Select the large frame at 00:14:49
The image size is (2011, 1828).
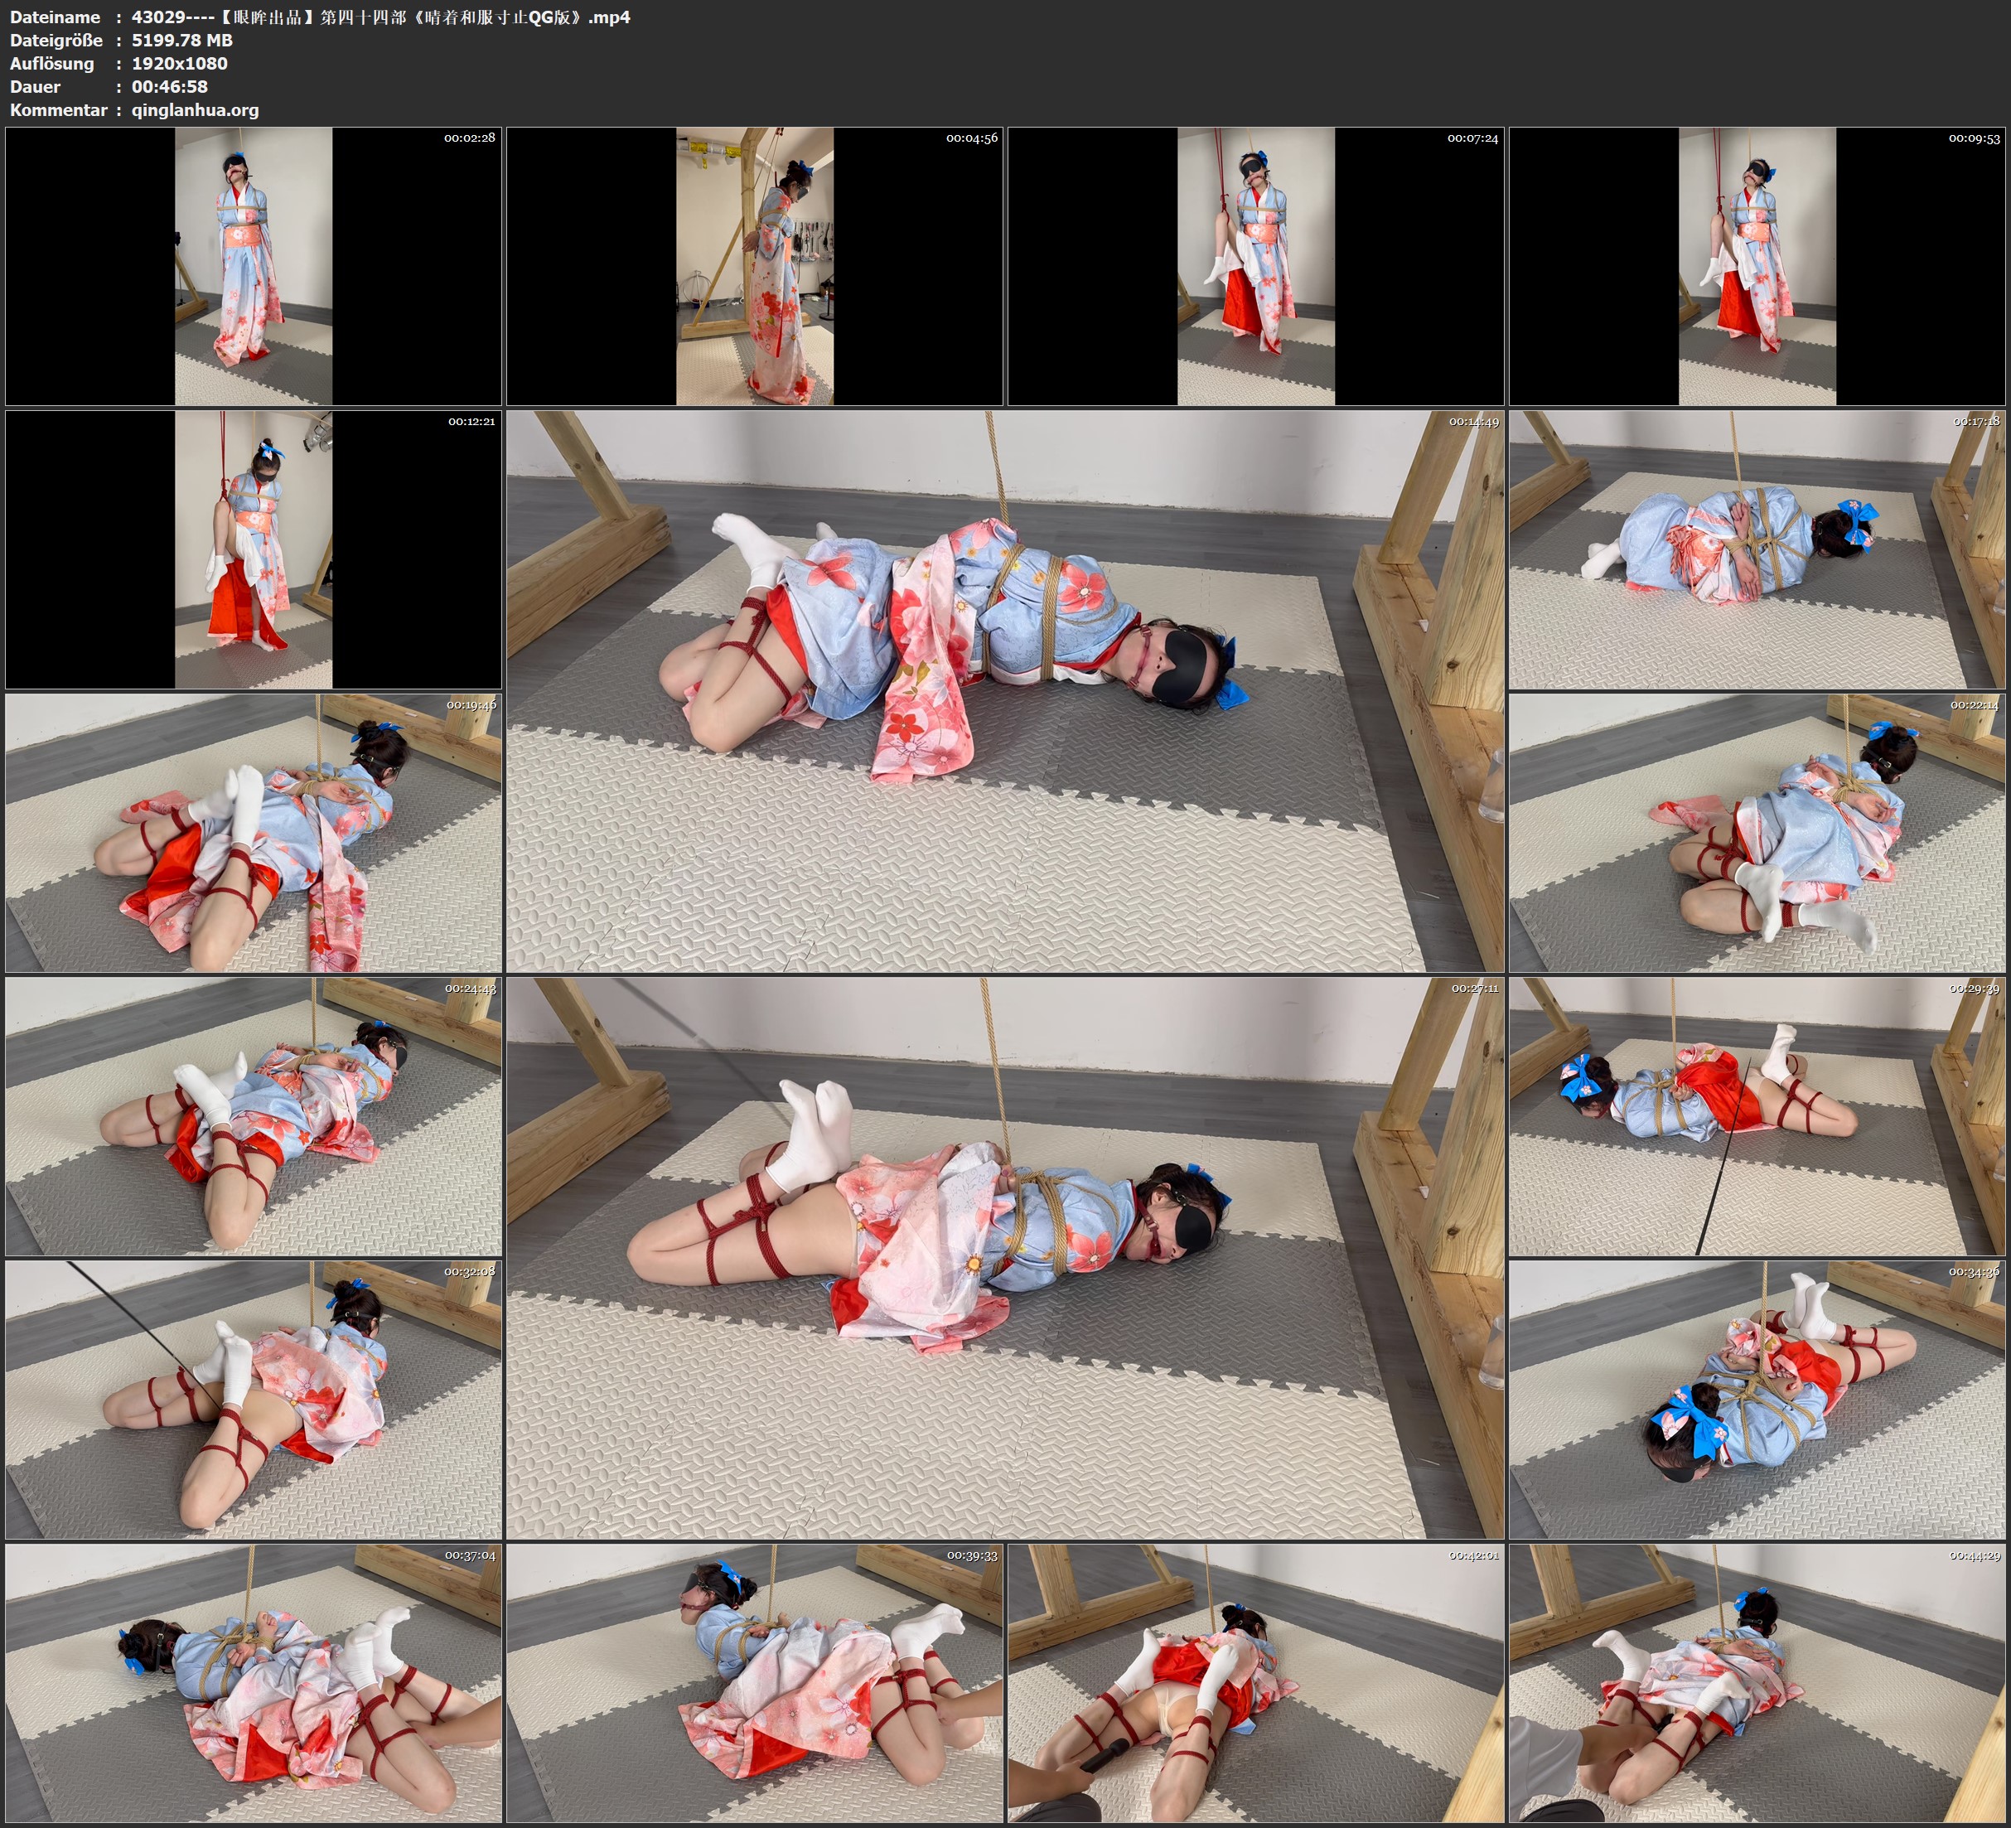(1004, 690)
